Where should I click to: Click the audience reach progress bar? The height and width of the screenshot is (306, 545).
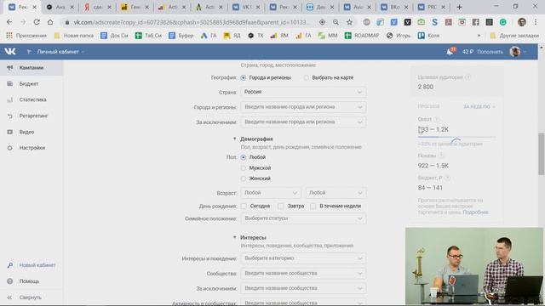(456, 137)
